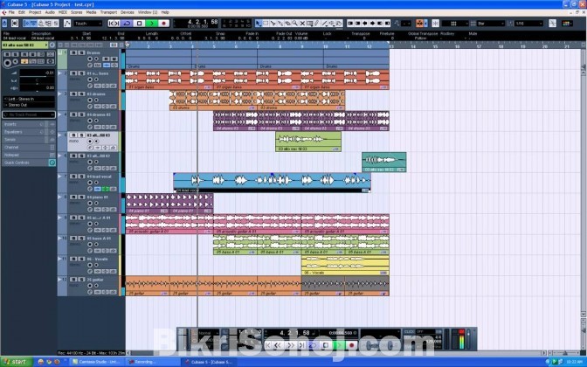Image resolution: width=587 pixels, height=367 pixels.
Task: Record-enable the 04 drums 02 track
Action: coord(90,121)
